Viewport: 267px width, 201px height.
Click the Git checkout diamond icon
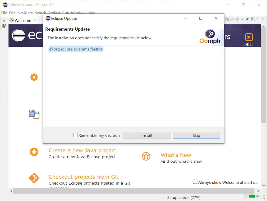(34, 178)
